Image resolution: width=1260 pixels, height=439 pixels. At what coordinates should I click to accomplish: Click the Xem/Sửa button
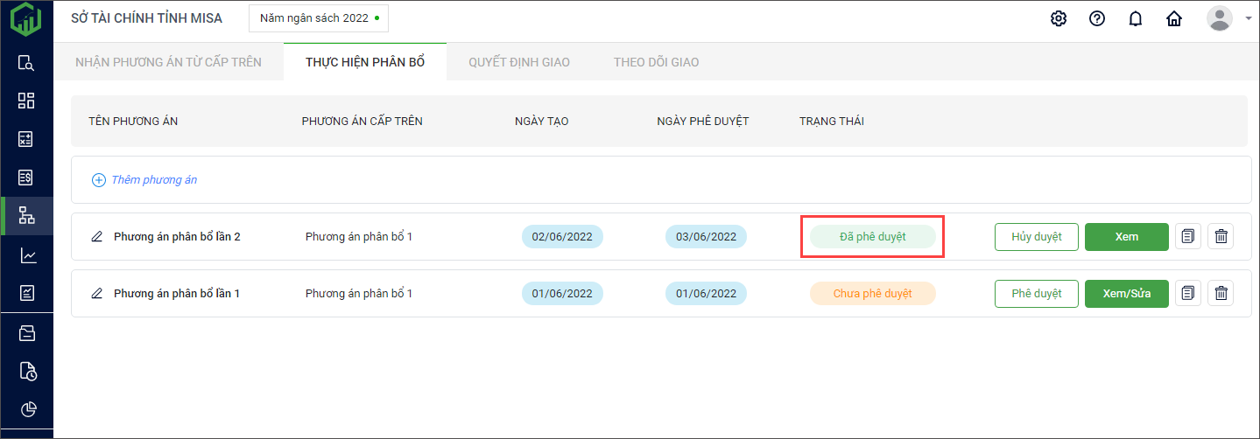click(x=1126, y=294)
